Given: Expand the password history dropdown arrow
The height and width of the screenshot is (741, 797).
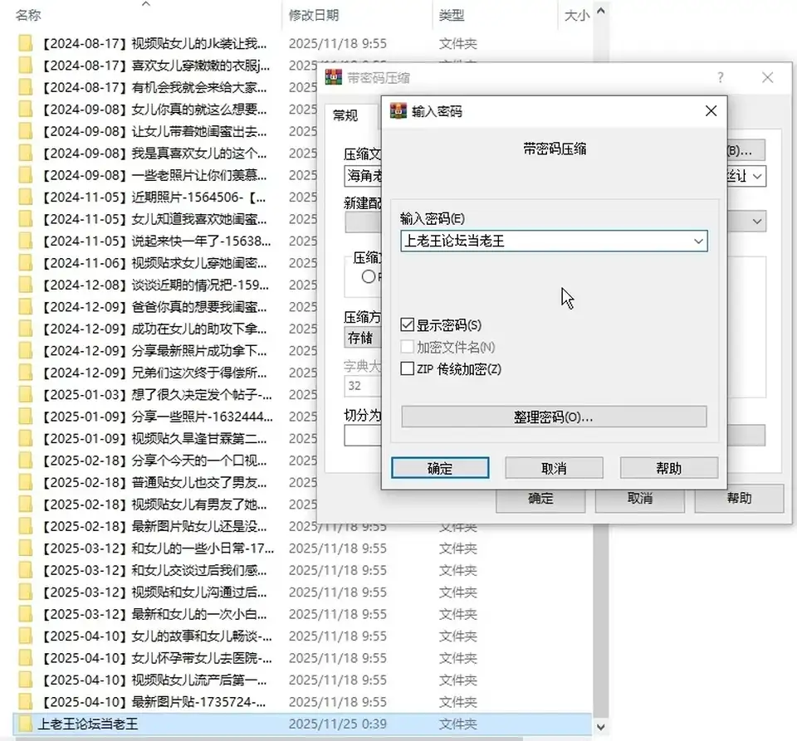Looking at the screenshot, I should click(x=699, y=241).
